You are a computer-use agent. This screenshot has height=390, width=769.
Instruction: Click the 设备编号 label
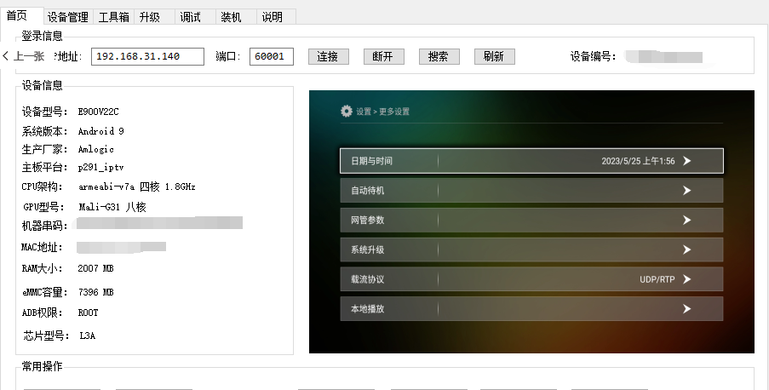click(x=593, y=56)
